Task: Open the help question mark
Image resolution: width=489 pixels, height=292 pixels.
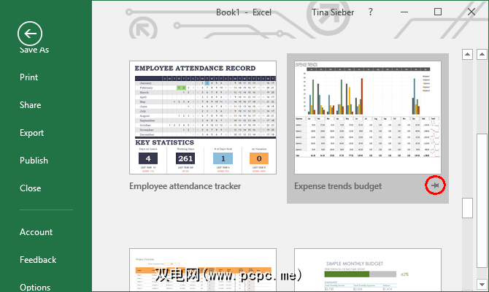Action: click(370, 12)
